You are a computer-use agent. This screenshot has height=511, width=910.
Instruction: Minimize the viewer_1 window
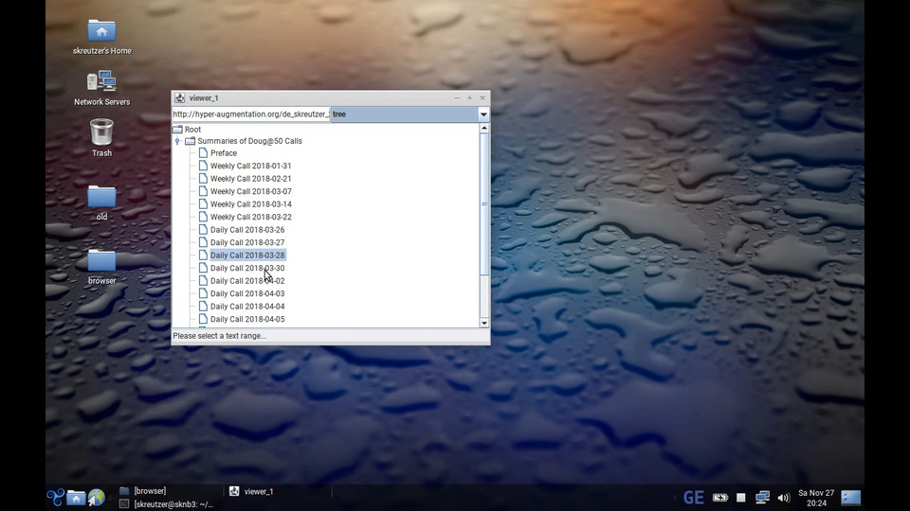point(457,97)
